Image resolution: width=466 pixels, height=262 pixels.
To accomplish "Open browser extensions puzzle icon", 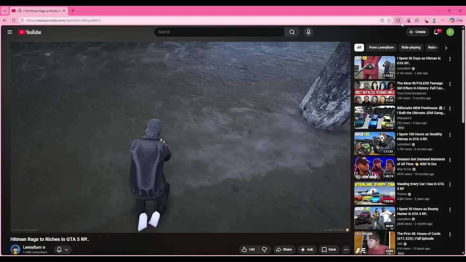I will pyautogui.click(x=398, y=20).
